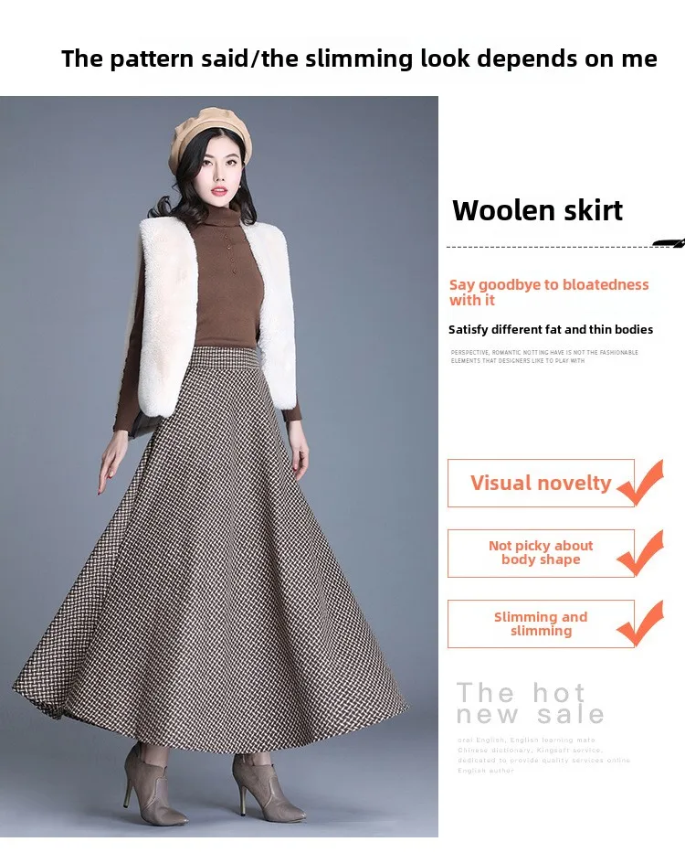Click the model's tan beret hat
Viewport: 685px width, 863px height.
point(212,133)
